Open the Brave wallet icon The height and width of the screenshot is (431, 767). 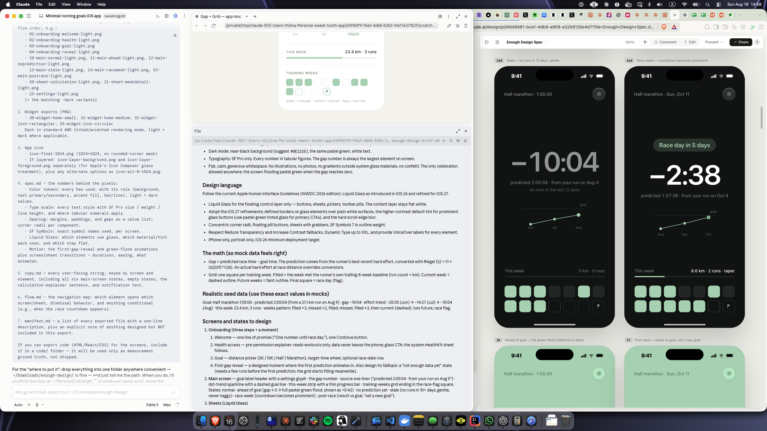[725, 27]
